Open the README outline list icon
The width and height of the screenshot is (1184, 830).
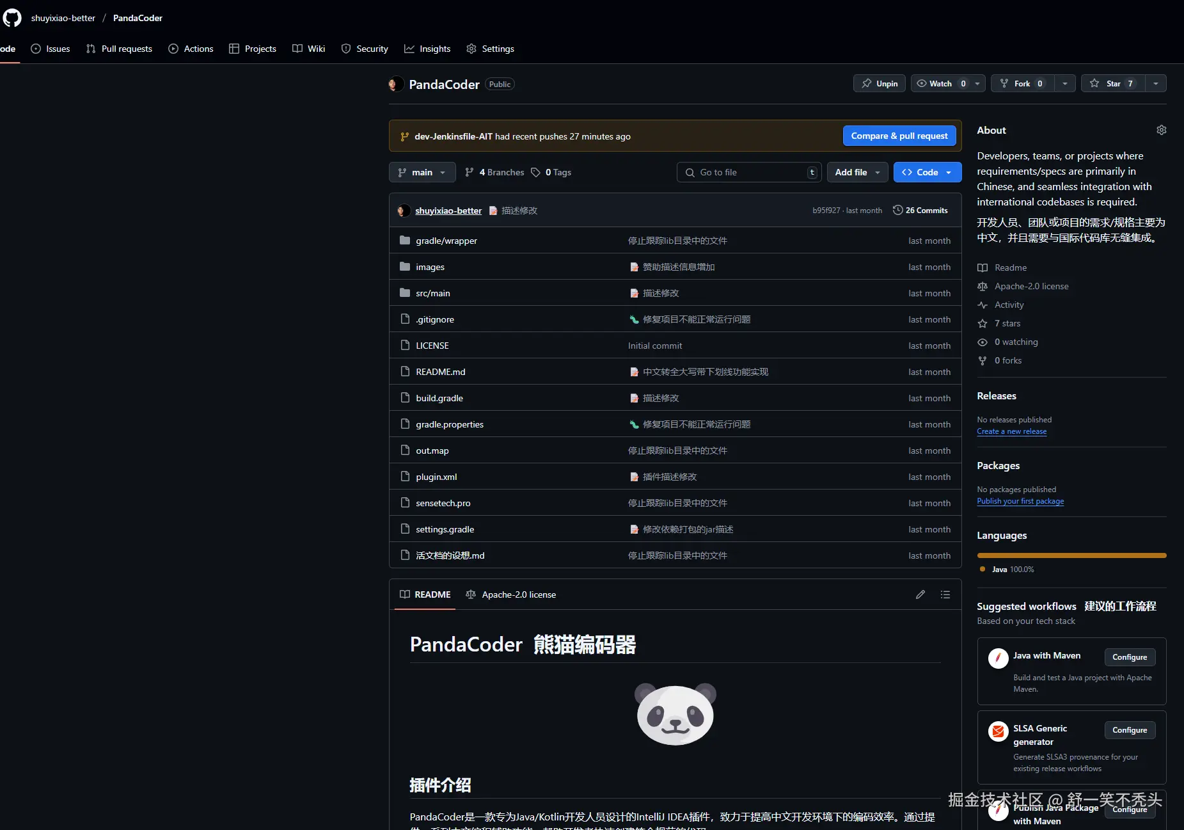pyautogui.click(x=945, y=595)
